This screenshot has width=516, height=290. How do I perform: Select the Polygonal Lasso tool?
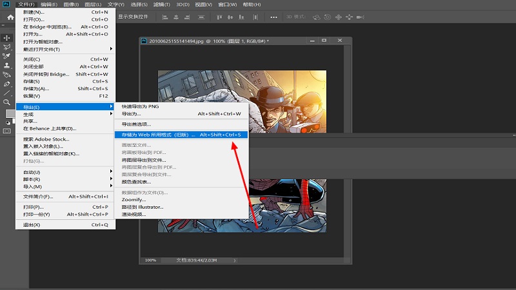(x=6, y=47)
